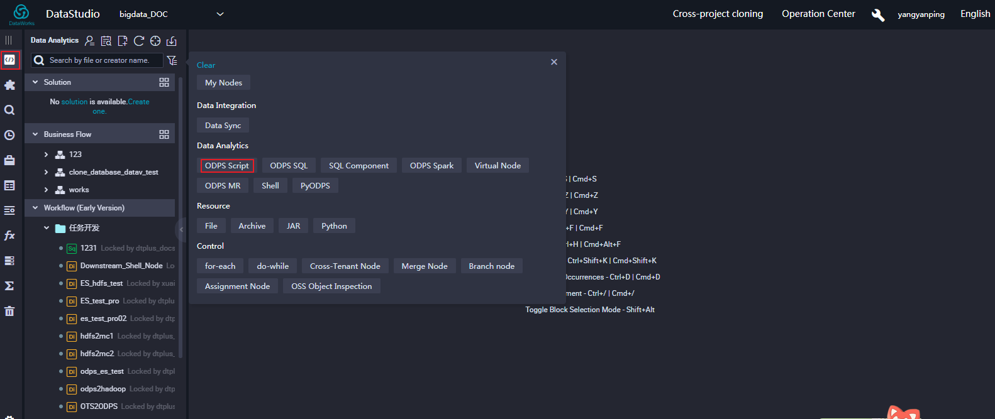Select the PyODPS filter
This screenshot has width=995, height=419.
coord(315,186)
